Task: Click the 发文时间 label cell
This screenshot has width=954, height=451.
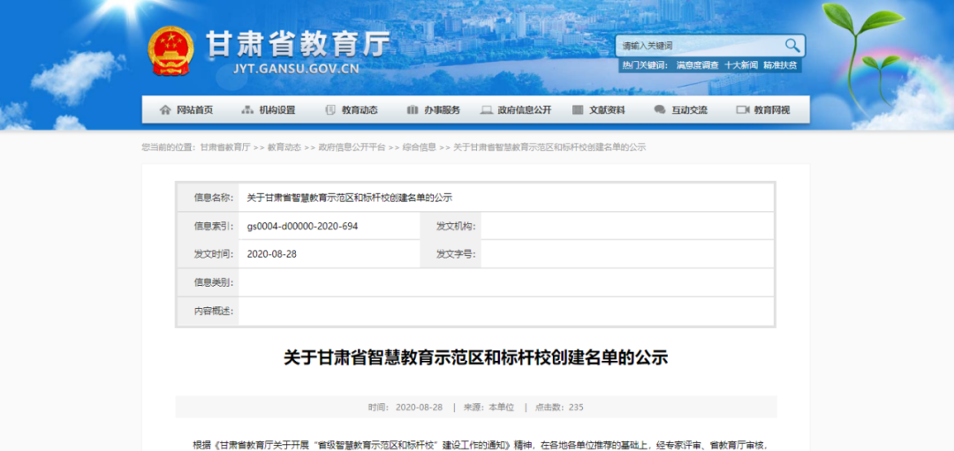Action: [x=208, y=254]
